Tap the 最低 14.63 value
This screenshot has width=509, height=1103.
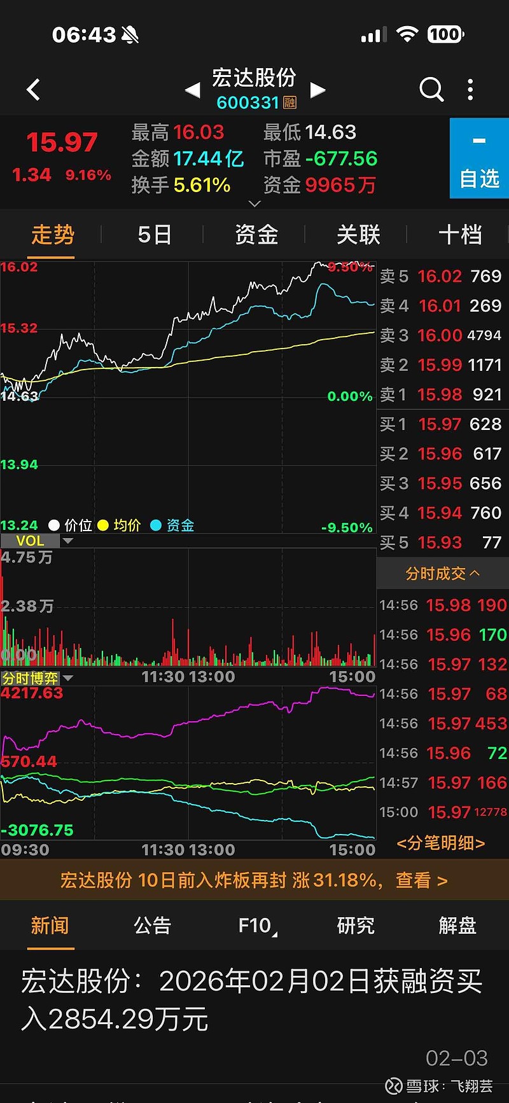tap(331, 132)
